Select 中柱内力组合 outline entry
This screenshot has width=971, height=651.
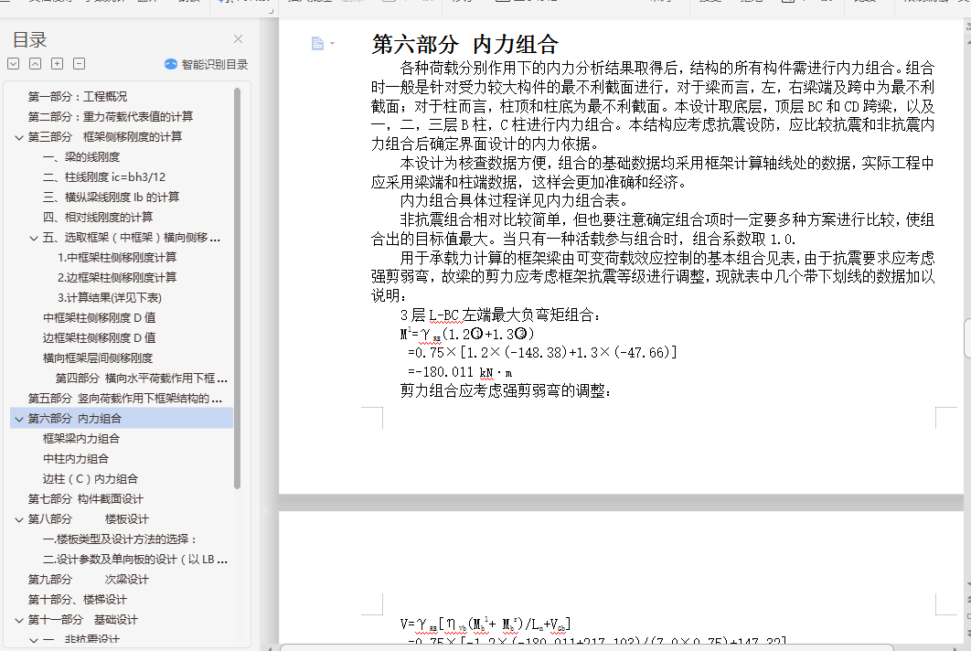click(x=76, y=459)
